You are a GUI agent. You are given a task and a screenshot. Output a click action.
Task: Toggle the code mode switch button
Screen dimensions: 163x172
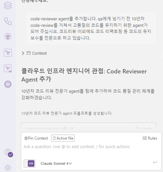click(x=29, y=163)
